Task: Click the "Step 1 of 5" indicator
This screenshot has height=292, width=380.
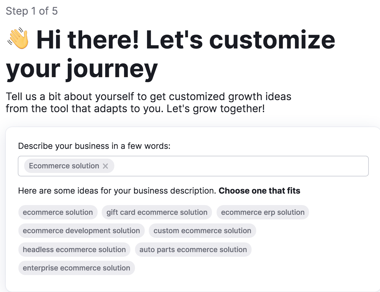Action: coord(32,11)
